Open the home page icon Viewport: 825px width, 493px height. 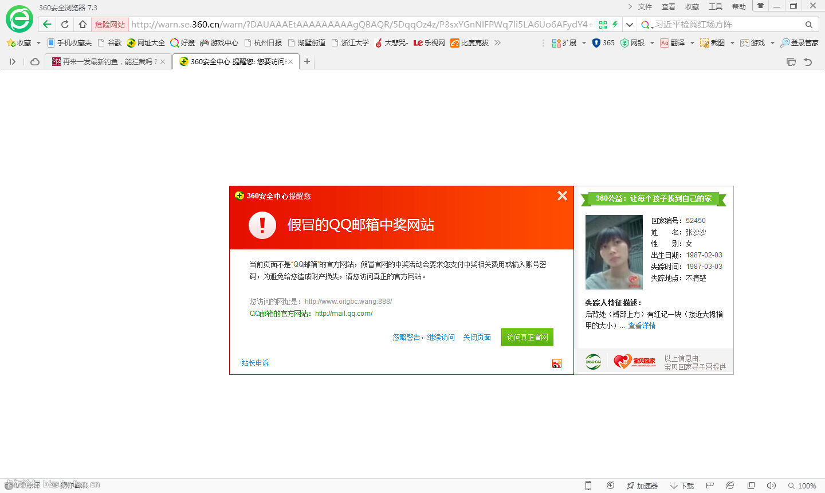82,24
